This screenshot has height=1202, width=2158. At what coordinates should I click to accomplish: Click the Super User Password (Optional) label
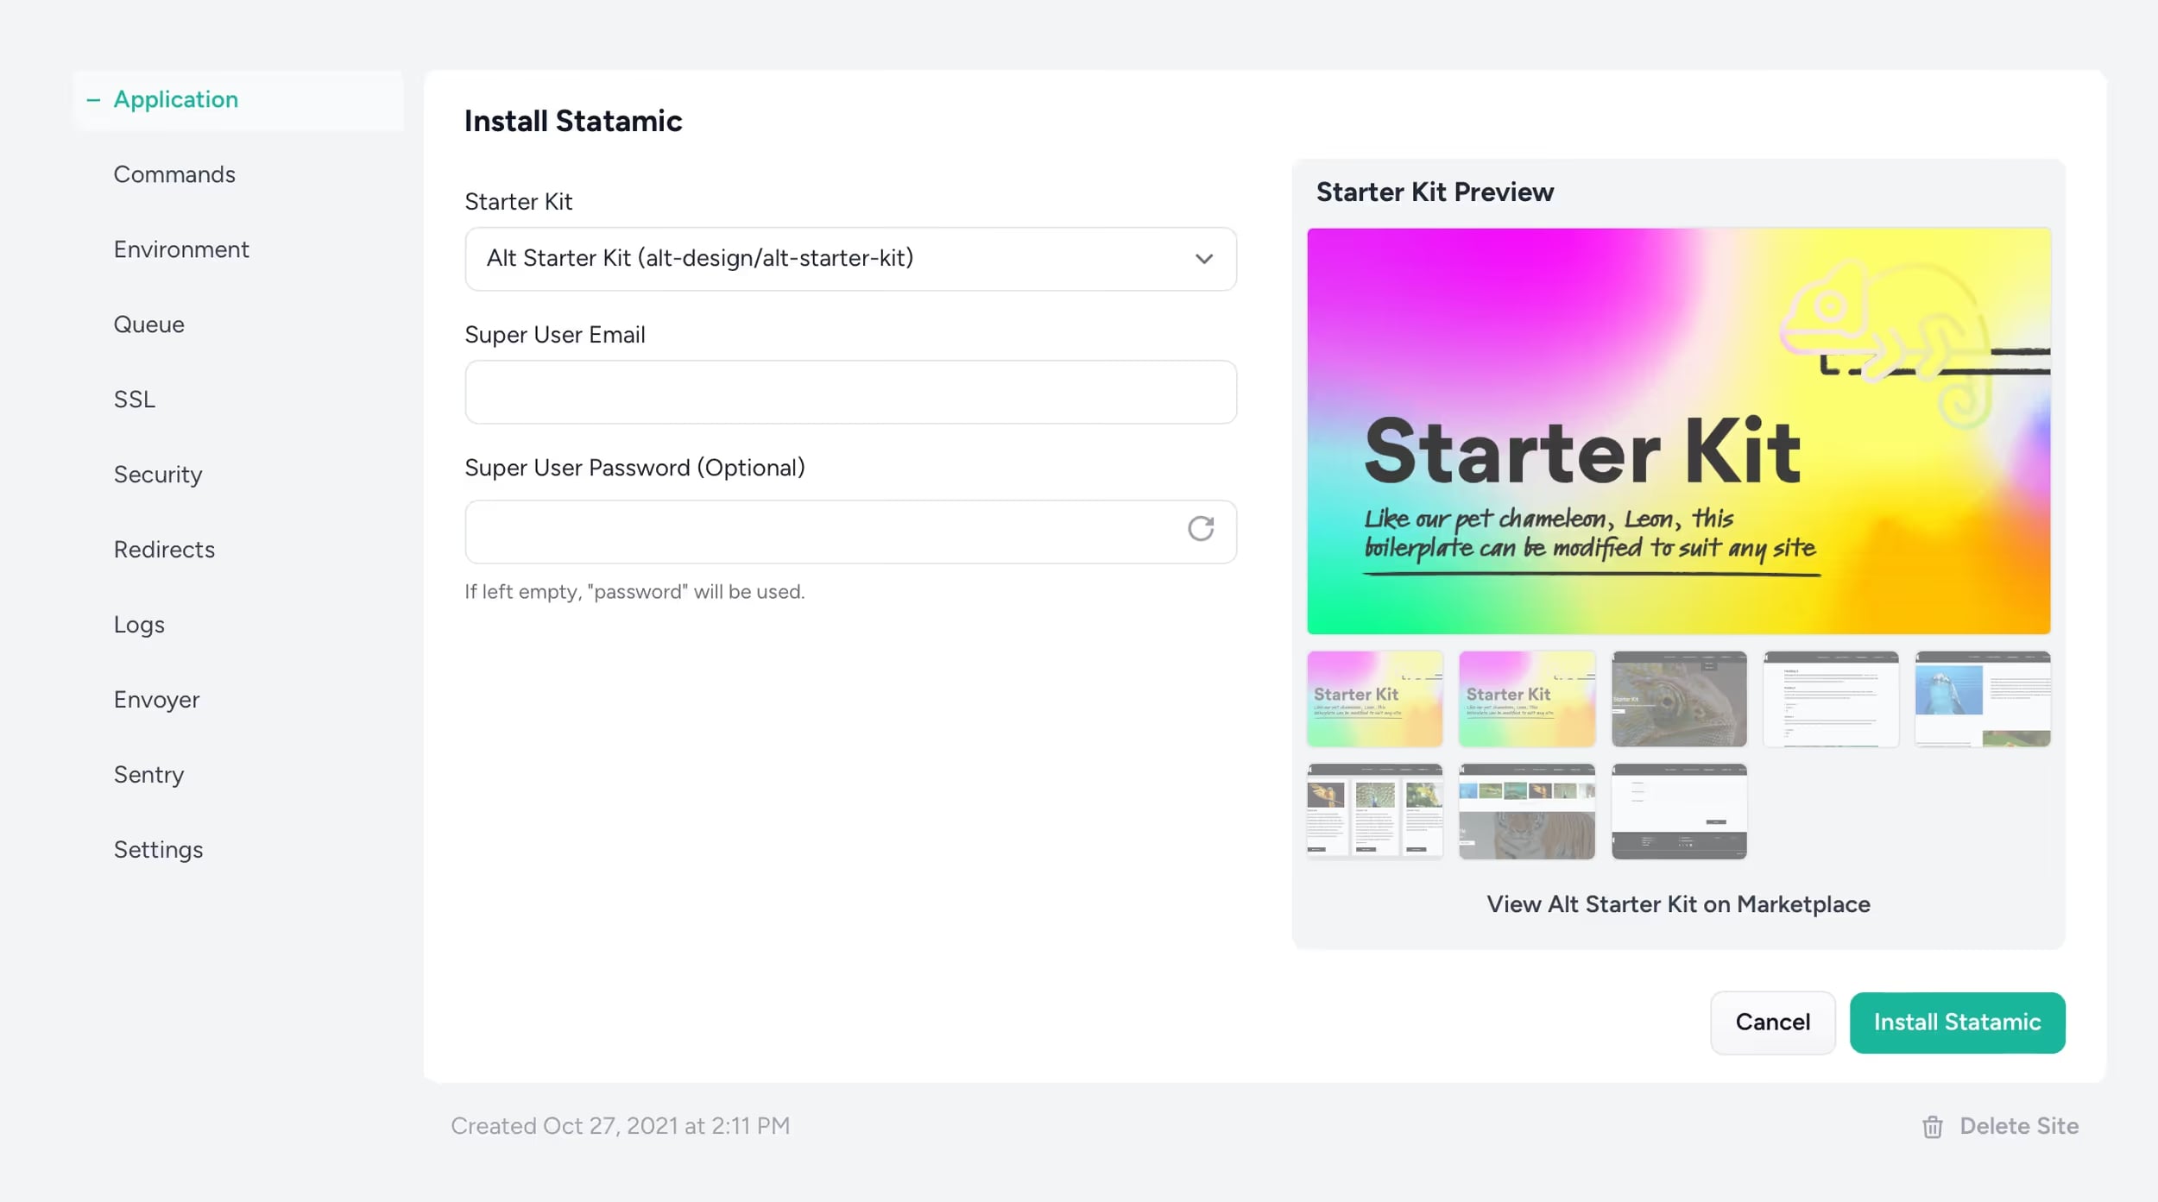[x=634, y=468]
